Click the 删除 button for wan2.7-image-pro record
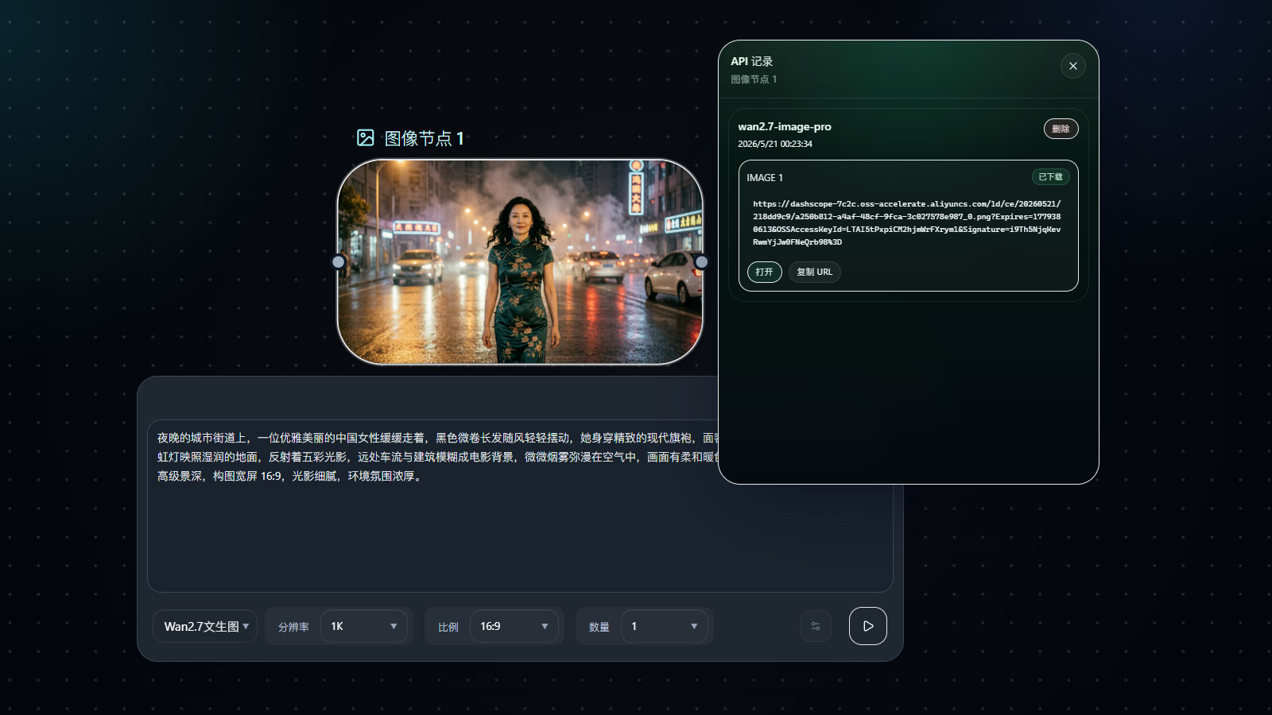The height and width of the screenshot is (715, 1272). click(x=1061, y=129)
